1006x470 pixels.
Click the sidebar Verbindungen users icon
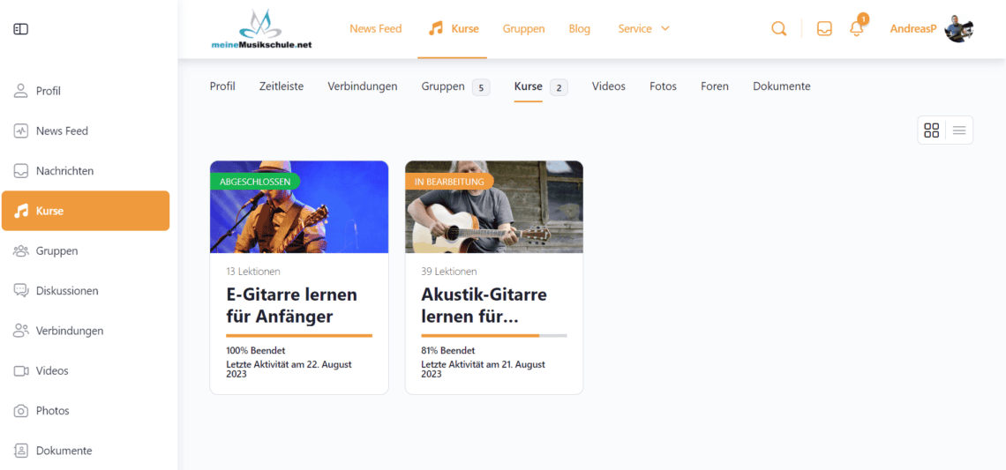click(x=21, y=331)
